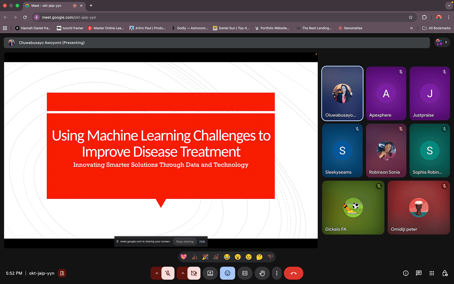Click the raise hand icon
The width and height of the screenshot is (454, 284).
coord(262,273)
